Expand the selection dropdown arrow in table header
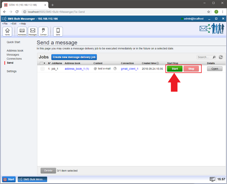Screen dimensions: 227x184 click(45, 63)
